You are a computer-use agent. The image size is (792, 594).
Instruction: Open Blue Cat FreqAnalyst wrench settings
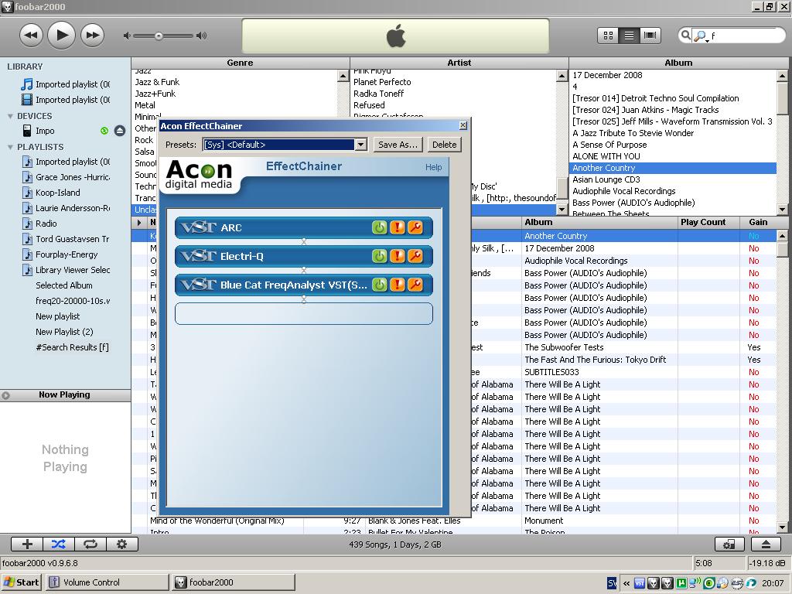pyautogui.click(x=415, y=285)
